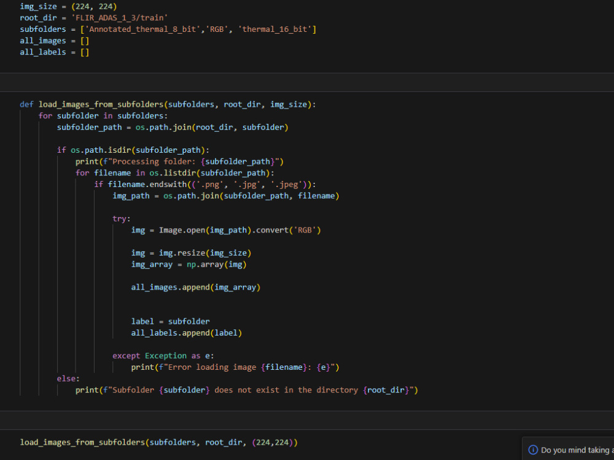Click the 'if os.path.isdir(subfolder_path):' line
The height and width of the screenshot is (460, 614).
click(133, 150)
